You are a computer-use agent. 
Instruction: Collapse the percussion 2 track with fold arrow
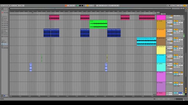point(157,30)
